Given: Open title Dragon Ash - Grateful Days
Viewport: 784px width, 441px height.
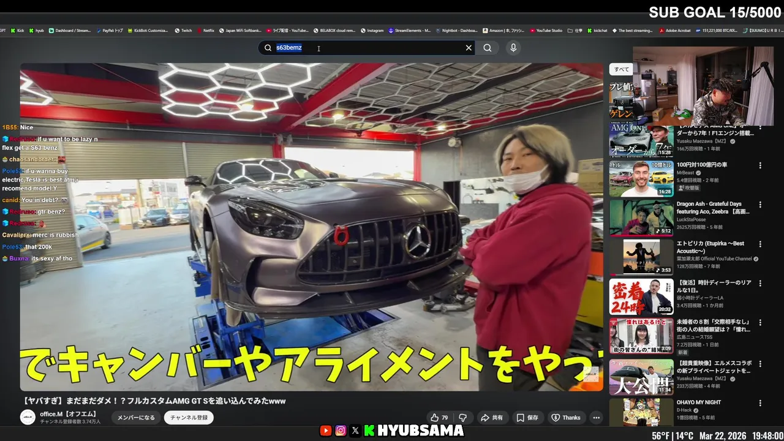Looking at the screenshot, I should click(714, 208).
